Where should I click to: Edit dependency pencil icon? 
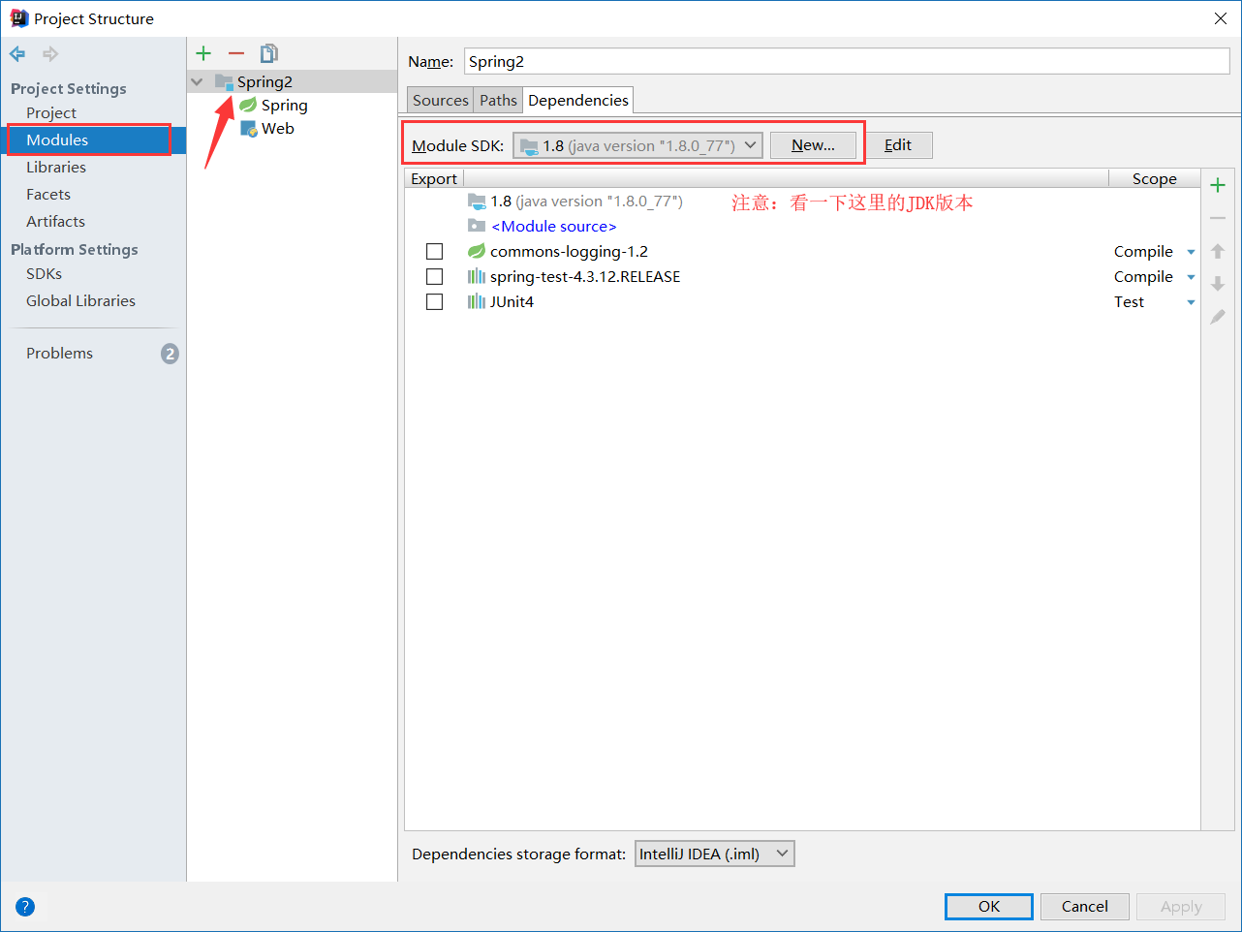coord(1218,317)
